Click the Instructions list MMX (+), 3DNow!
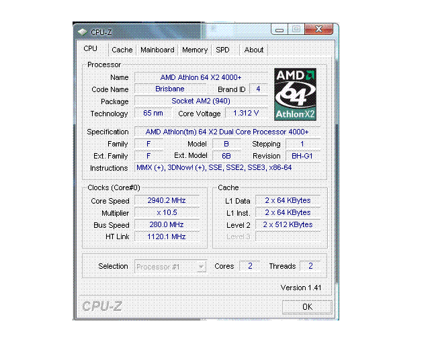Screen dimensions: 430x344 click(x=227, y=167)
